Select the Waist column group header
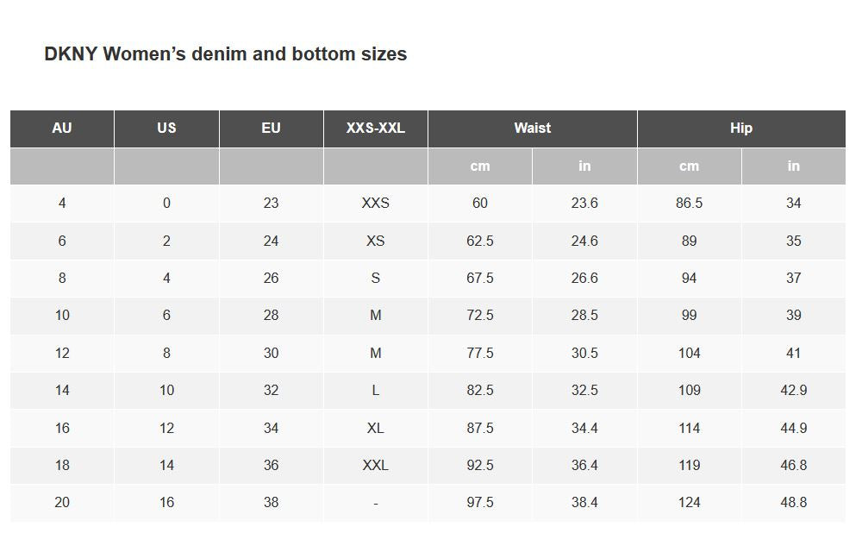 tap(532, 129)
